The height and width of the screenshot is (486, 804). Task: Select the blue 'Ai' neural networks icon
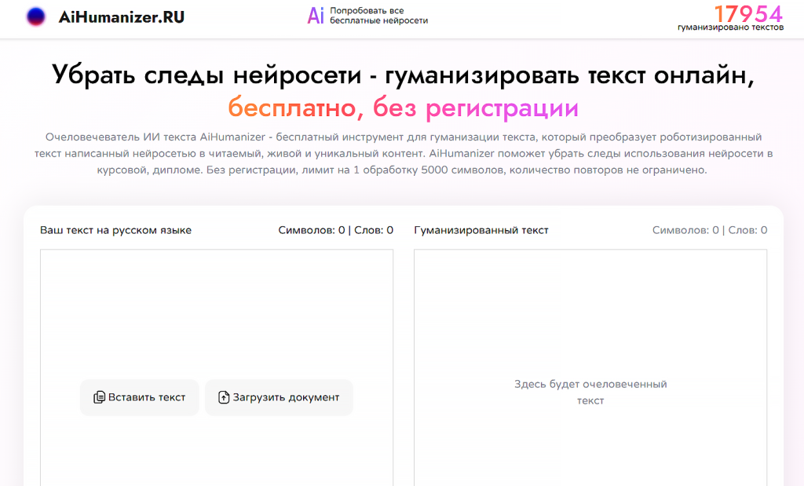315,16
